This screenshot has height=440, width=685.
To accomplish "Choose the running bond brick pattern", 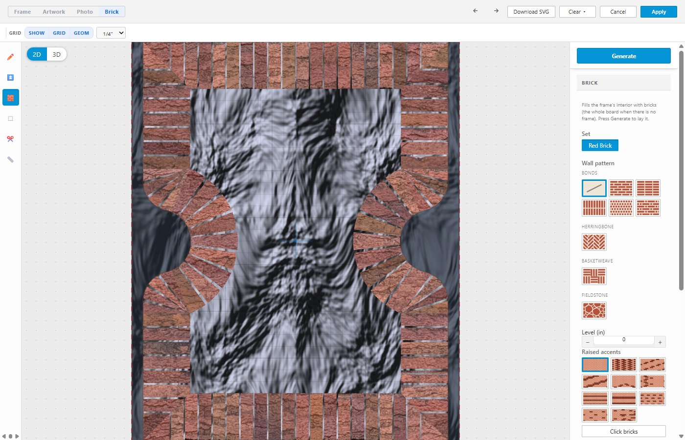I will point(621,188).
